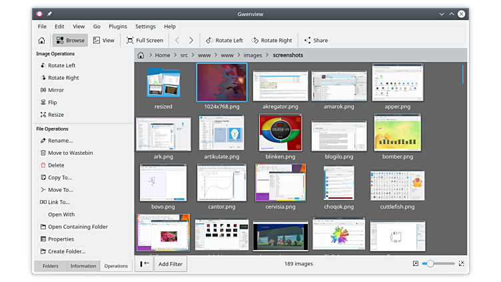Image resolution: width=501 pixels, height=282 pixels.
Task: Toggle Browse mode button
Action: pyautogui.click(x=70, y=40)
